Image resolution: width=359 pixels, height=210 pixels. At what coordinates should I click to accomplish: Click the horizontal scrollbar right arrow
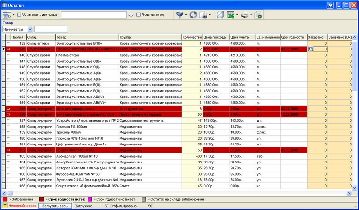pyautogui.click(x=349, y=193)
